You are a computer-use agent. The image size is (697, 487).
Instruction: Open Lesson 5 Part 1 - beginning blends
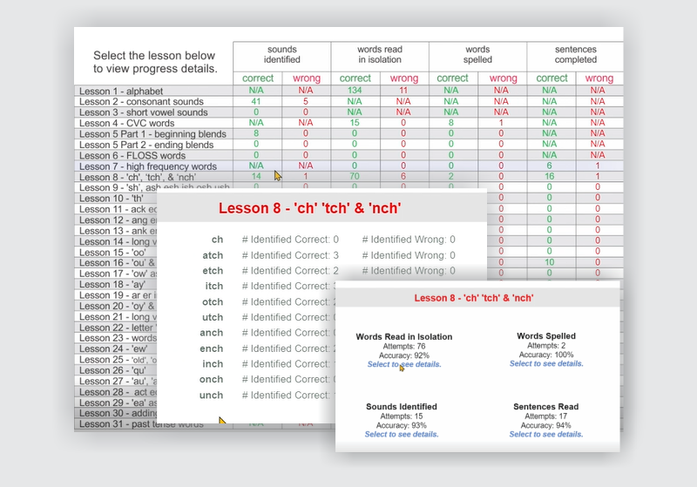tap(152, 134)
